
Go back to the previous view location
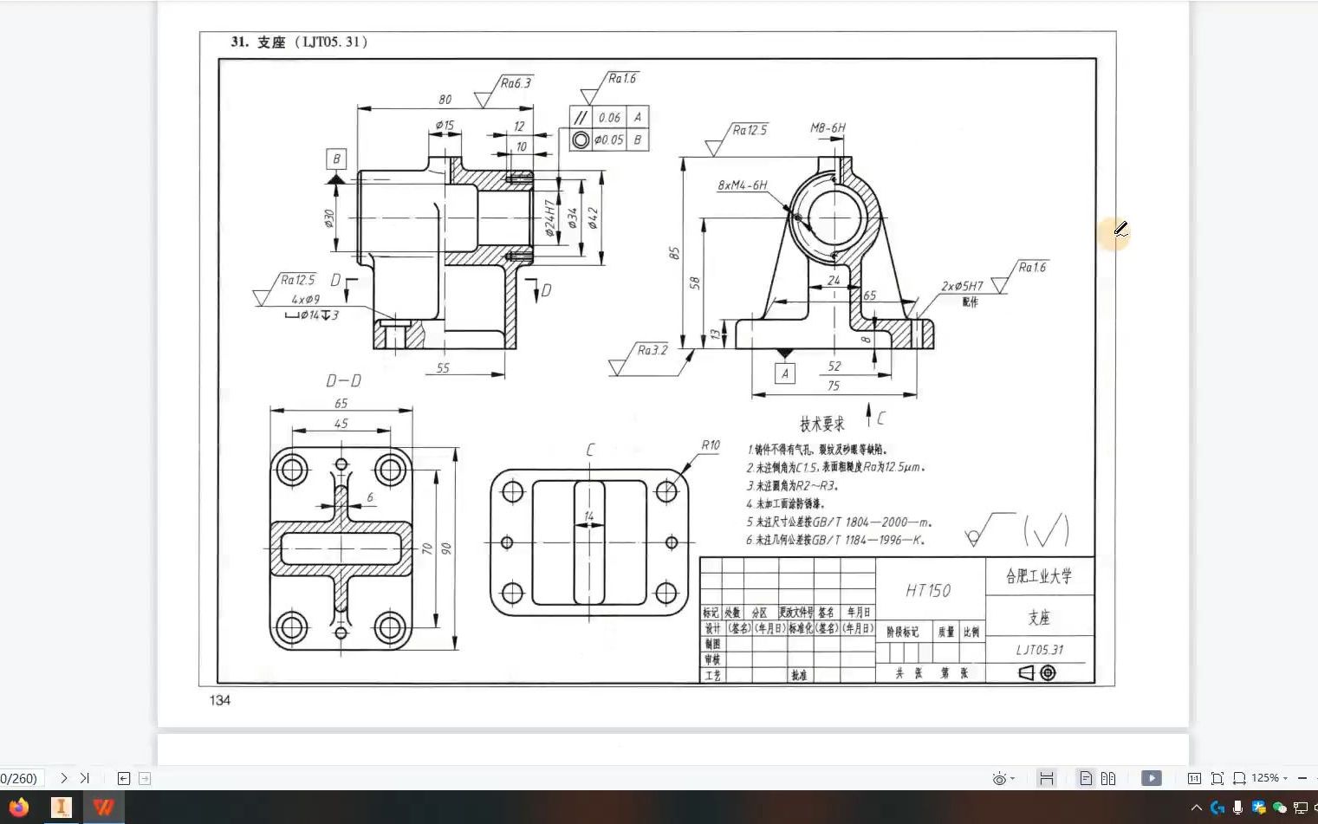124,778
